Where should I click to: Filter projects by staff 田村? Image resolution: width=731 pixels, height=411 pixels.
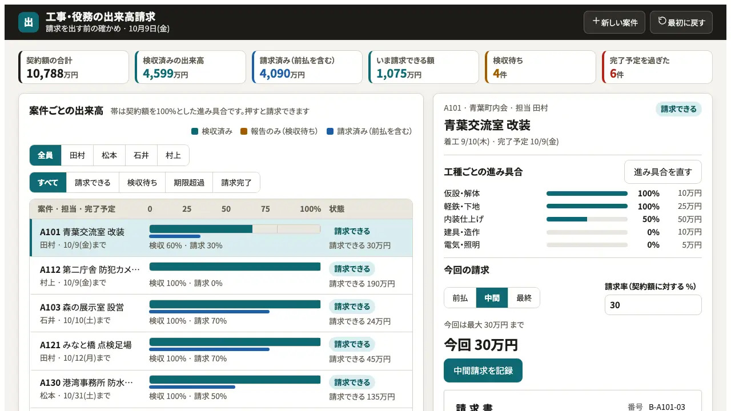(77, 155)
